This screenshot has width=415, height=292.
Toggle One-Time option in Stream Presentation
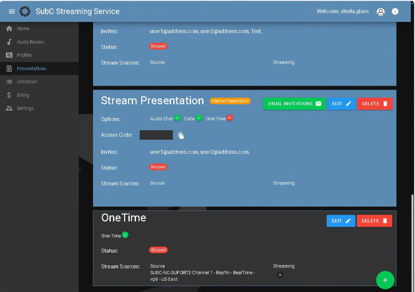[x=230, y=118]
